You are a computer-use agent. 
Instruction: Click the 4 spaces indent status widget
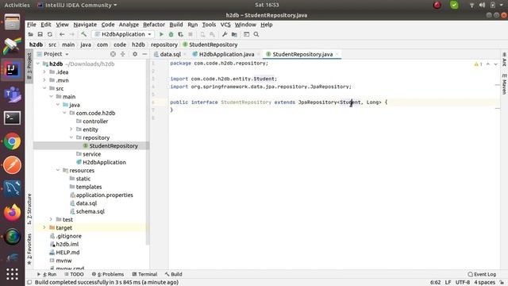tap(485, 283)
